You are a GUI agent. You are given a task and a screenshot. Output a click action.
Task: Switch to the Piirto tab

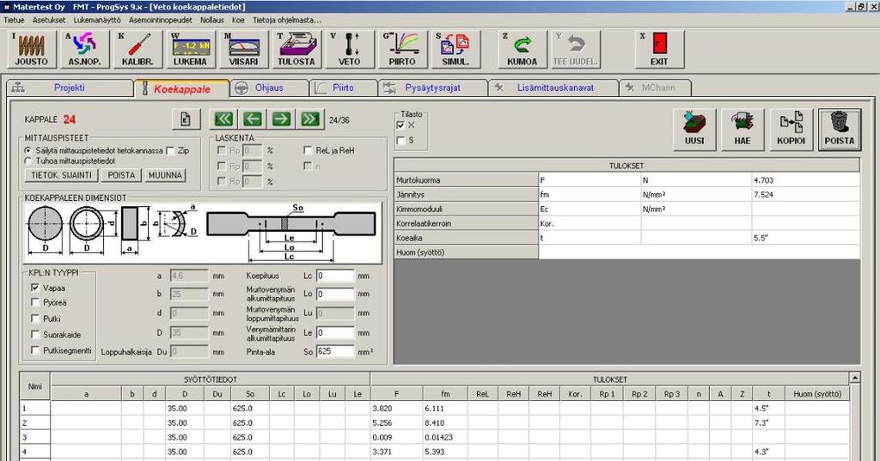pos(343,88)
